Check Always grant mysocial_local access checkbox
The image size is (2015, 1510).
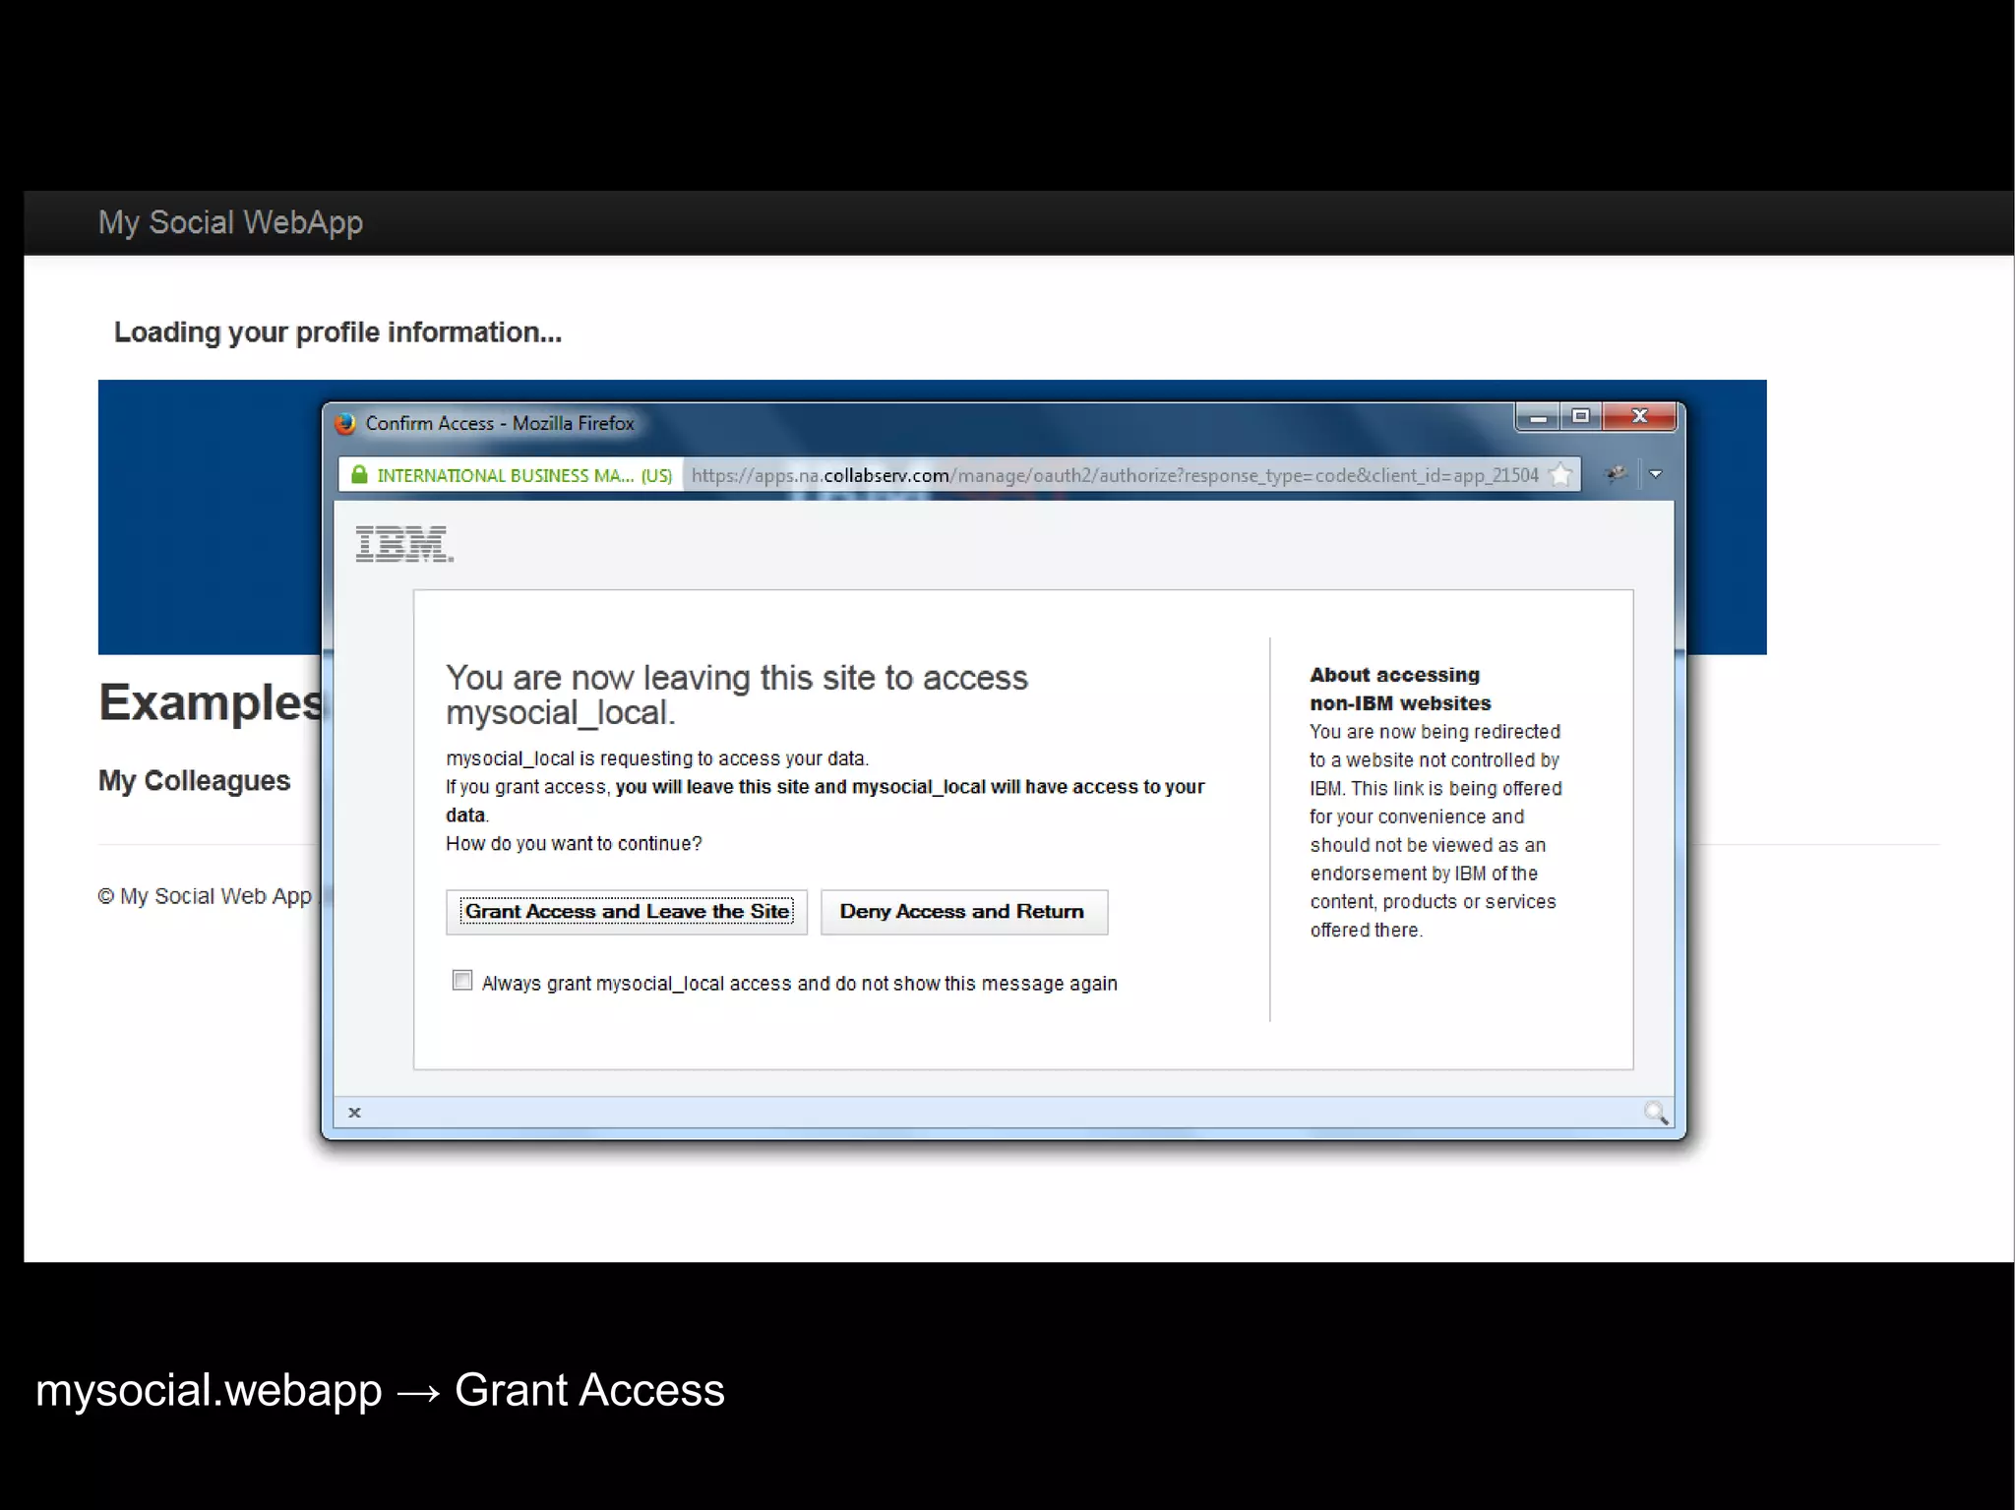point(461,981)
